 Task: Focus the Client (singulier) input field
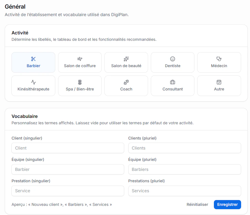point(68,148)
